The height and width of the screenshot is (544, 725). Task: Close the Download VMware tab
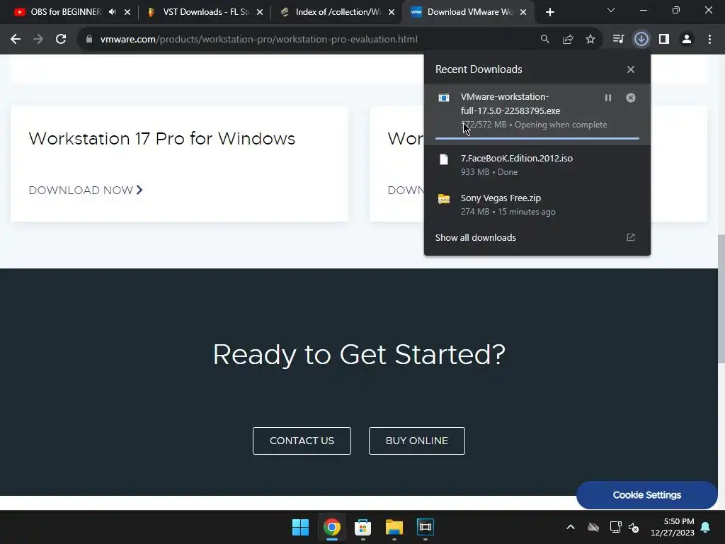pyautogui.click(x=523, y=12)
